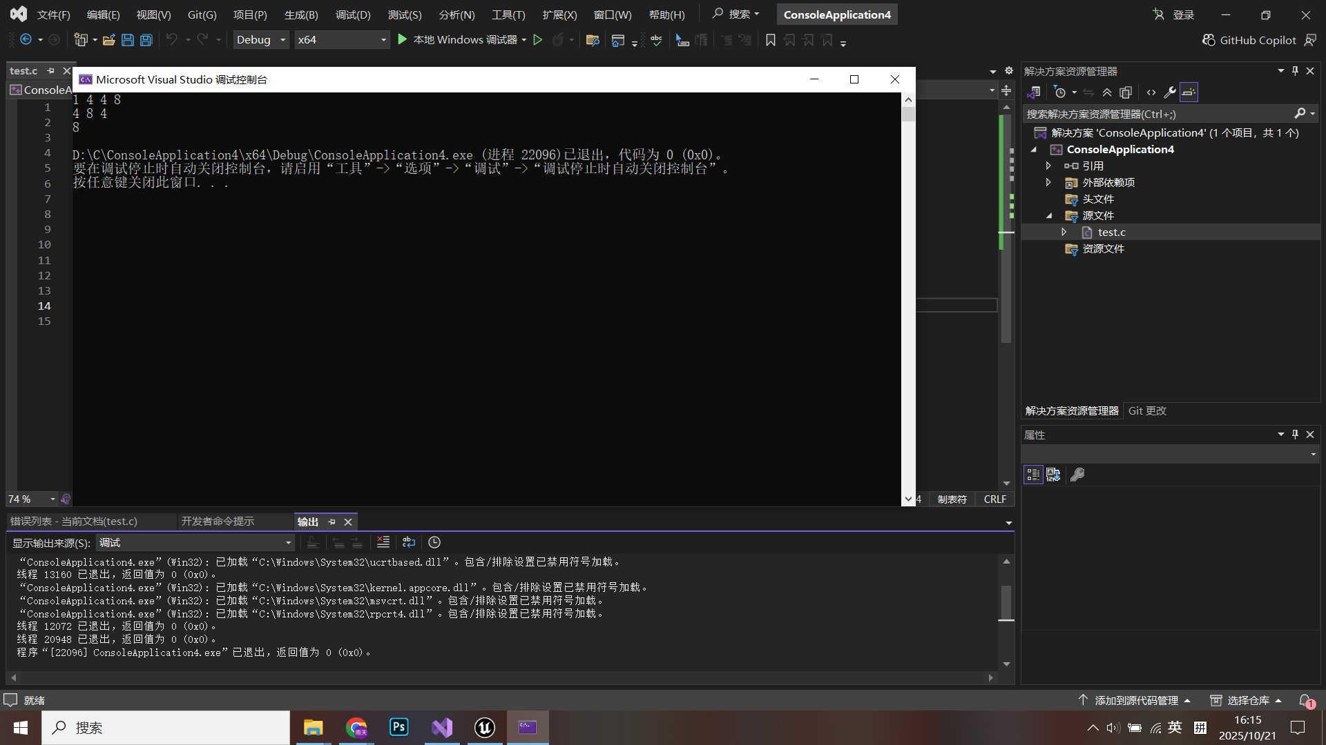Click 添加到源代码管理 in the status bar

click(1136, 700)
